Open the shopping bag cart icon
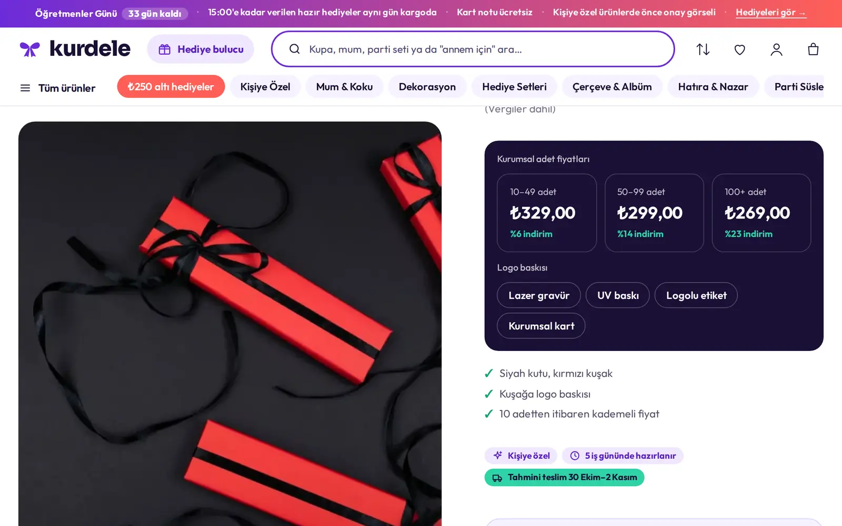The image size is (842, 526). [x=813, y=49]
